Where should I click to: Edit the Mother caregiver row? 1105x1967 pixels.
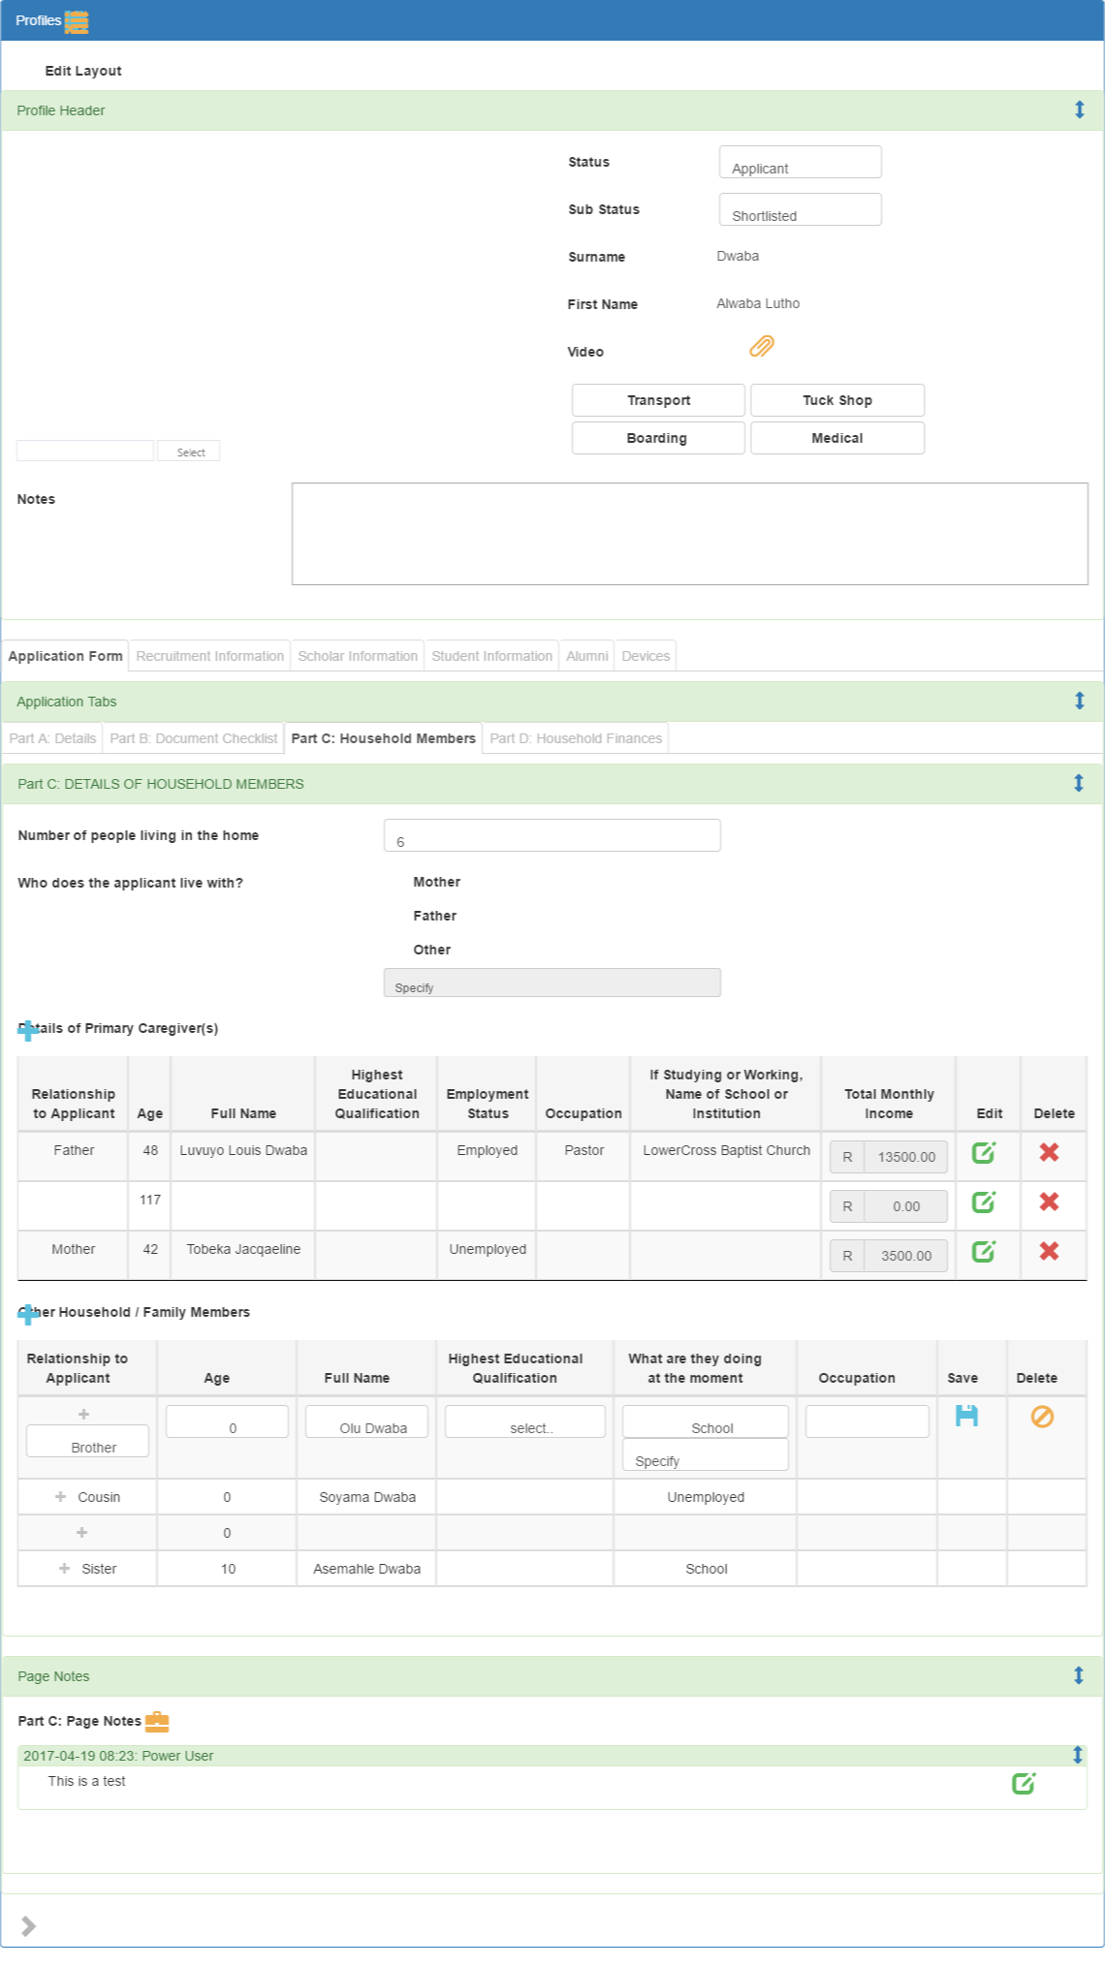click(984, 1251)
